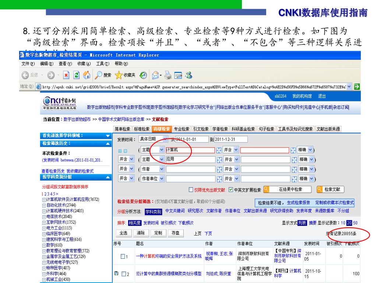Open the 文件(F) menu
377x283 pixels.
point(28,63)
